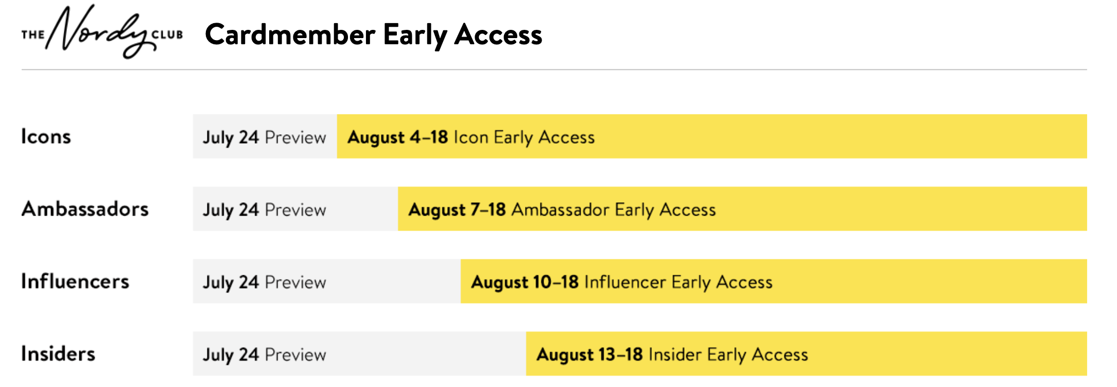Click August 13–18 Insider Early Access bar
The height and width of the screenshot is (387, 1117).
(806, 354)
